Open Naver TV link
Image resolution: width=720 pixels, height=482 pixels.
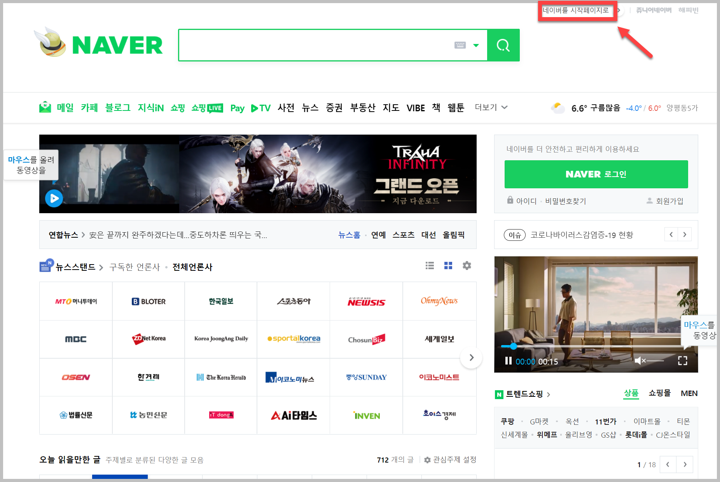[x=261, y=108]
